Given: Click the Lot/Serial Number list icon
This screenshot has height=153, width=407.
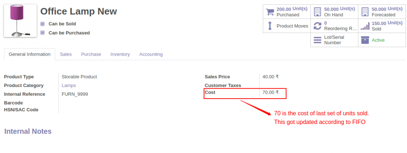Looking at the screenshot, I should click(x=318, y=40).
